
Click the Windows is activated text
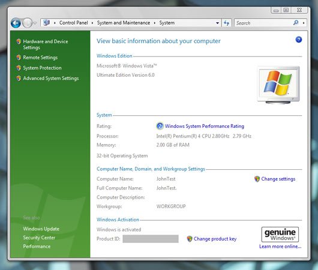pyautogui.click(x=119, y=230)
